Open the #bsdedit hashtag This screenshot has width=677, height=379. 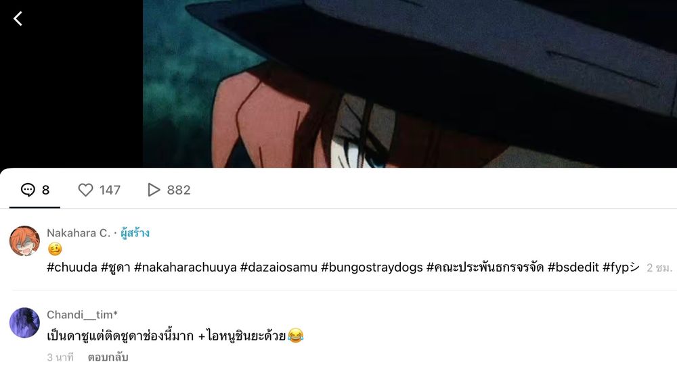click(x=573, y=268)
